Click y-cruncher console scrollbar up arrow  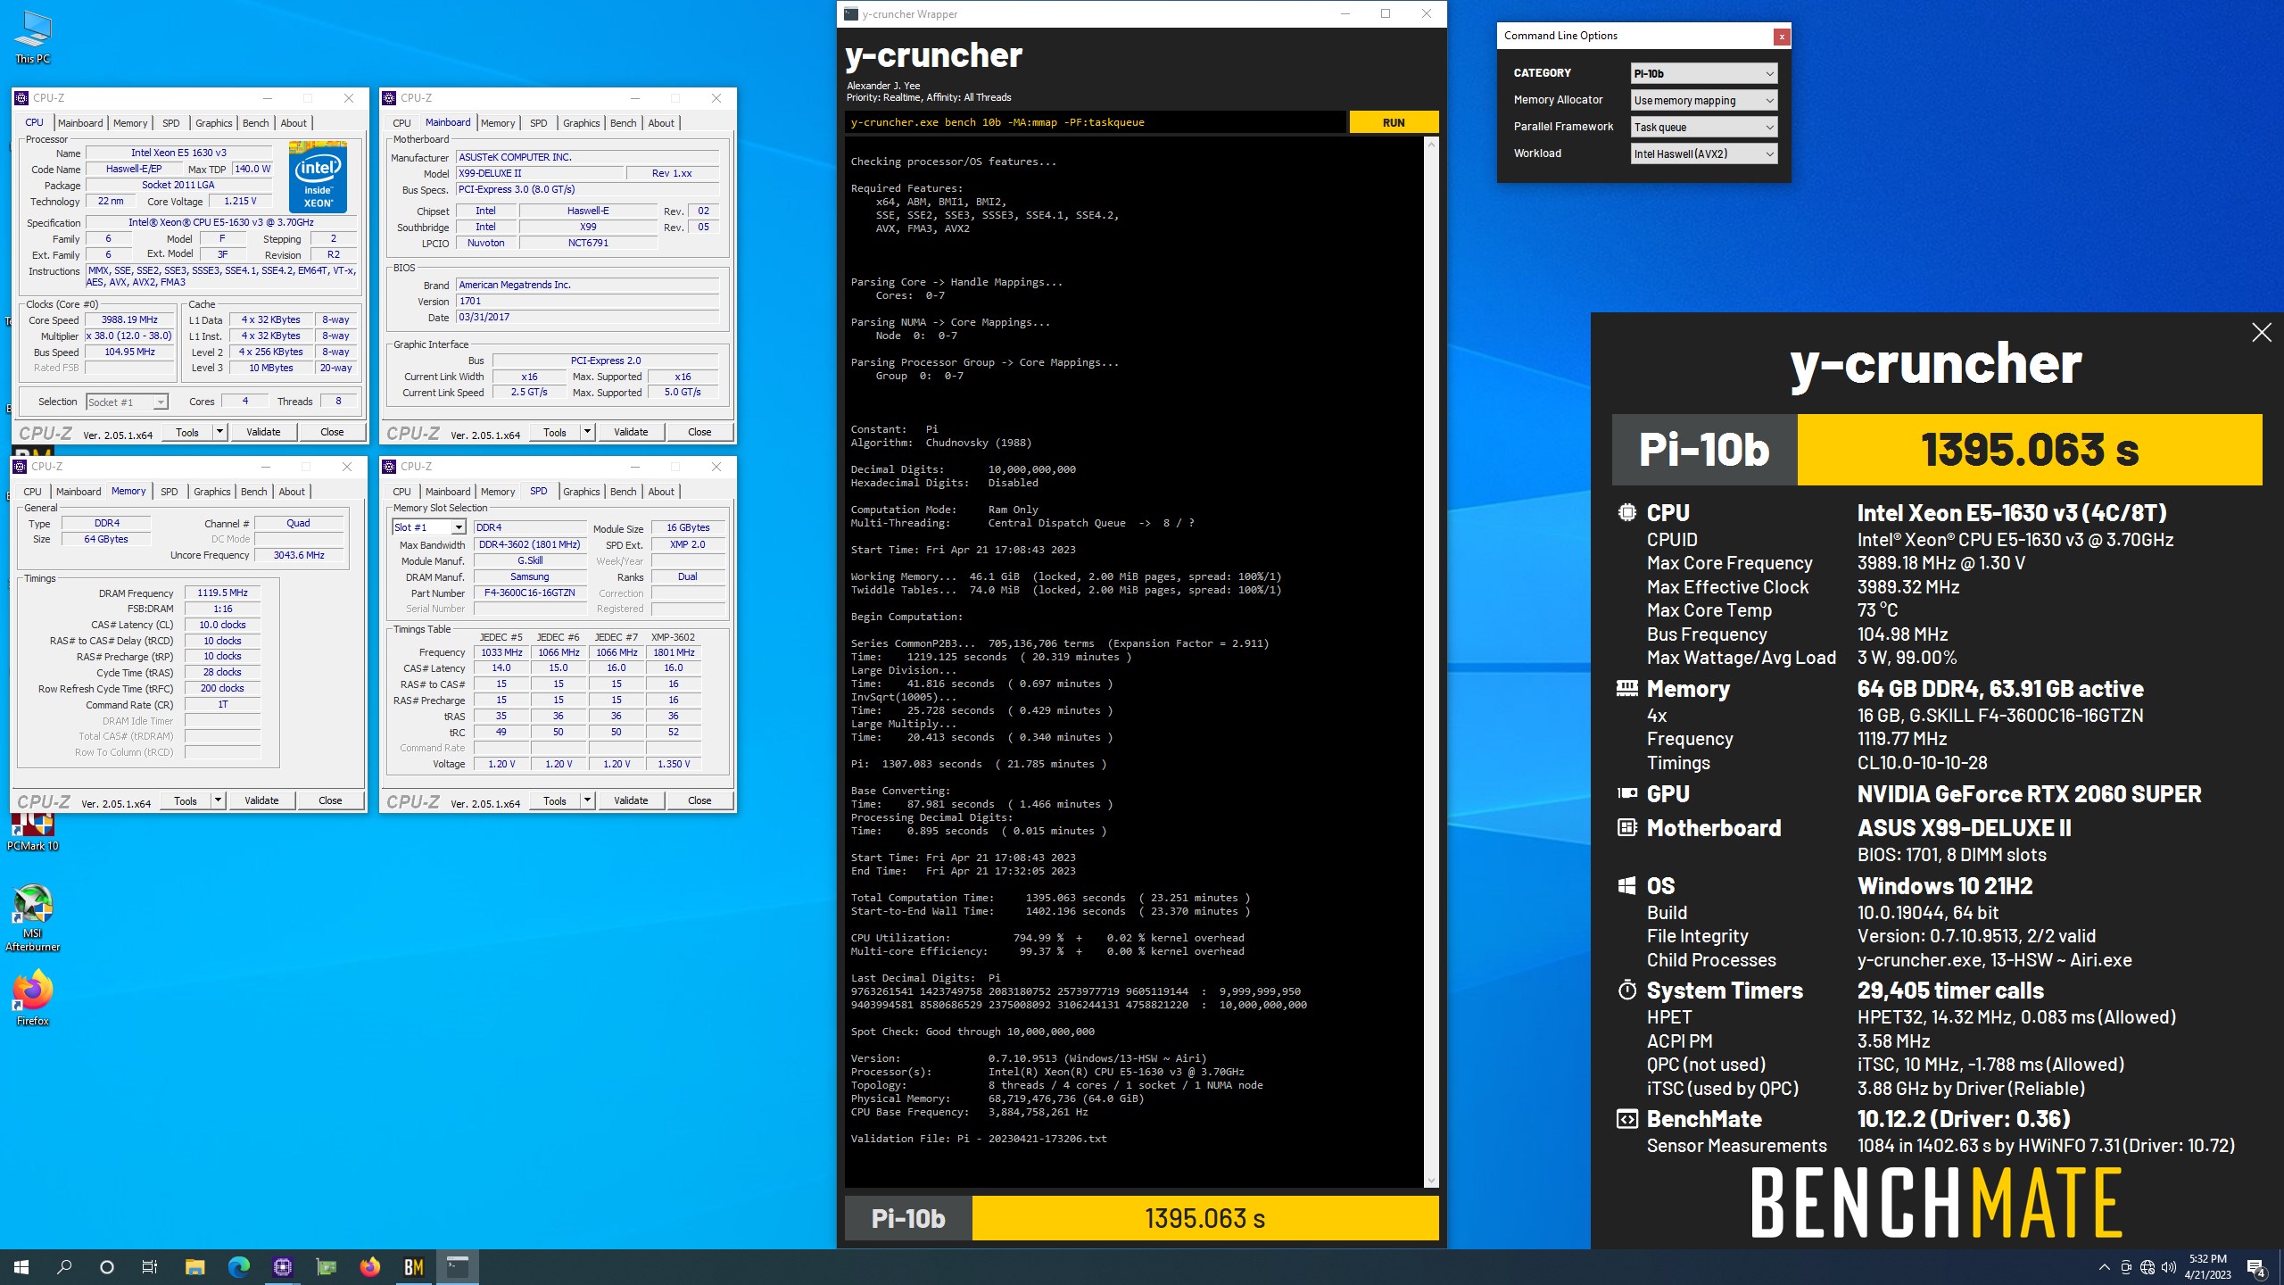tap(1431, 145)
